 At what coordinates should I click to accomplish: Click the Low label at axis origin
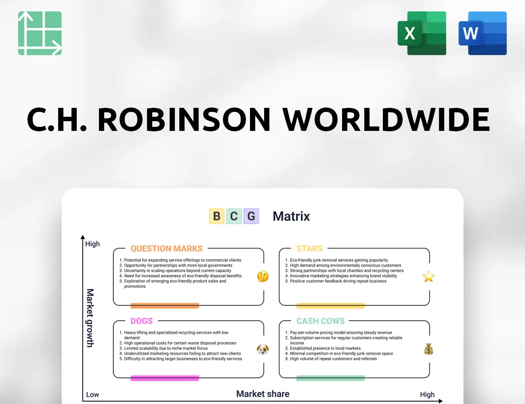click(x=92, y=395)
